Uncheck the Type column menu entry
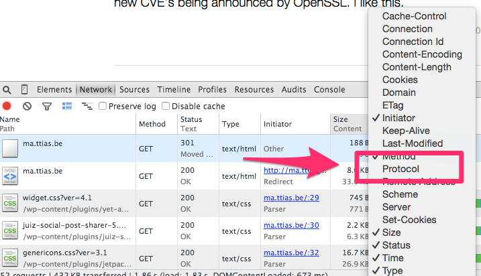The width and height of the screenshot is (481, 276). [x=392, y=271]
